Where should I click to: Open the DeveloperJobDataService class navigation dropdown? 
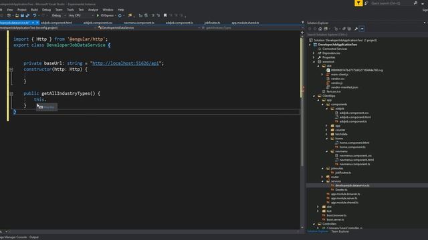(149, 28)
